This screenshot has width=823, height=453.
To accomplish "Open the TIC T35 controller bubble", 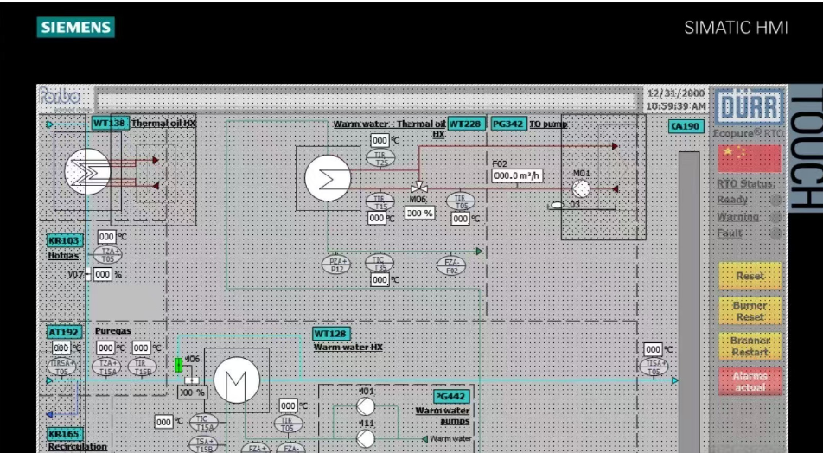I will point(379,264).
